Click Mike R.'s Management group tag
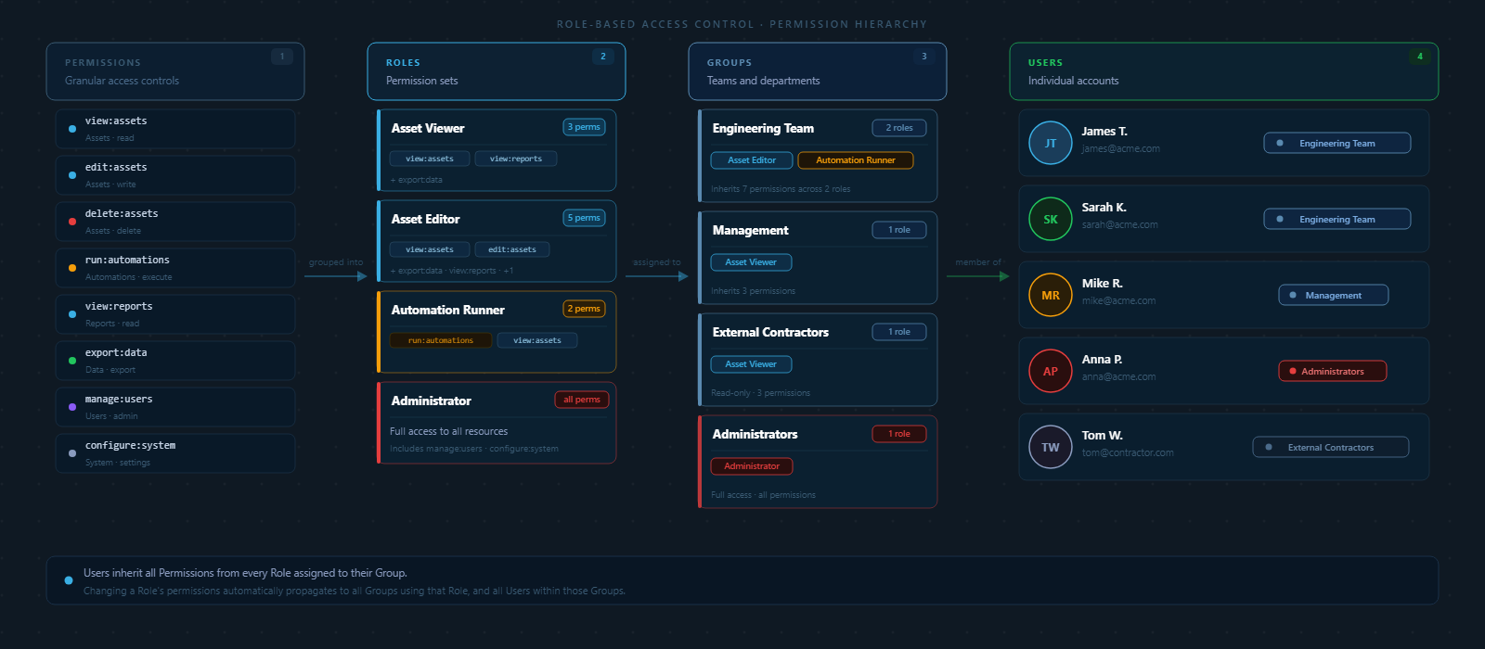Screen dimensions: 1485x649 (1334, 295)
